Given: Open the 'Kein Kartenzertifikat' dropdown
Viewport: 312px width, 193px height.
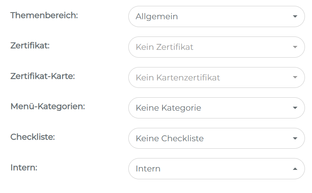Looking at the screenshot, I should [x=216, y=77].
